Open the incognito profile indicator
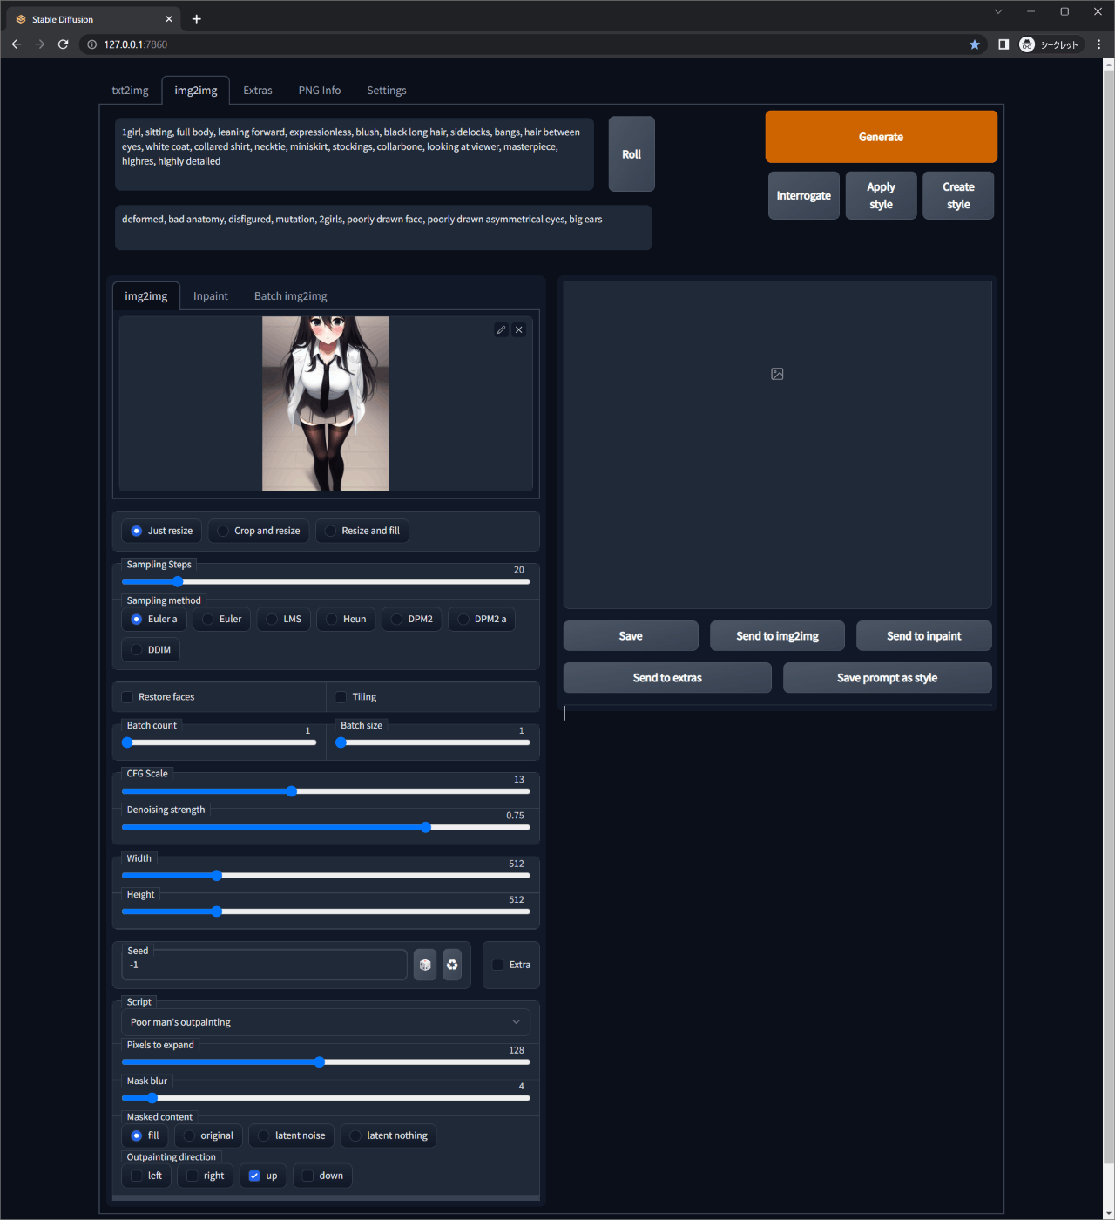 click(x=1051, y=44)
